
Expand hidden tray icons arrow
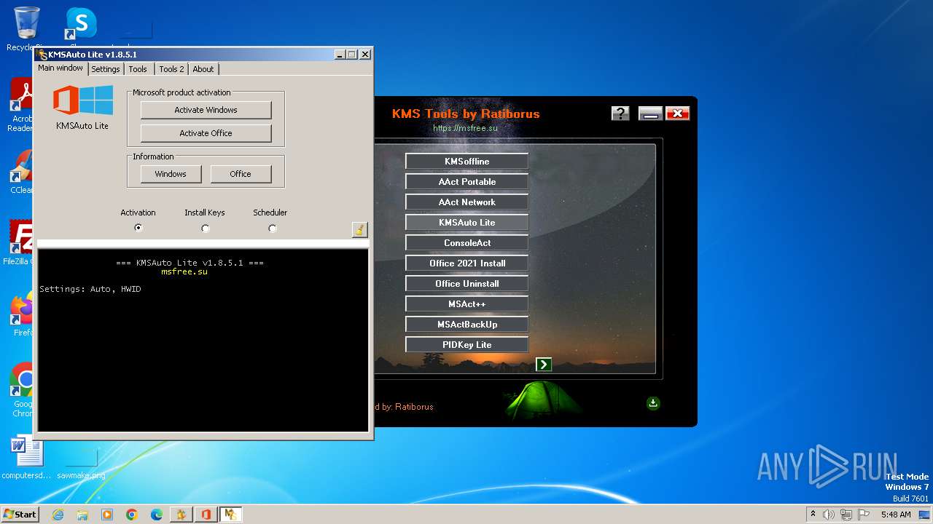[x=813, y=514]
